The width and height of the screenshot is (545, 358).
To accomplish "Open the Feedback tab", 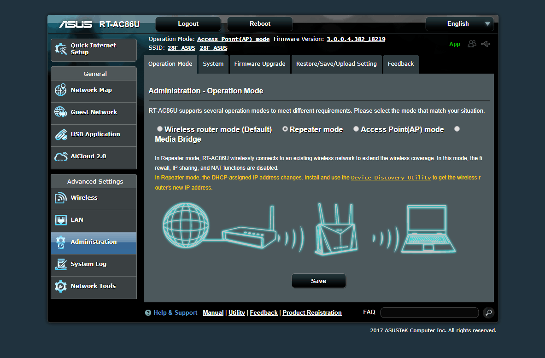I will [401, 64].
